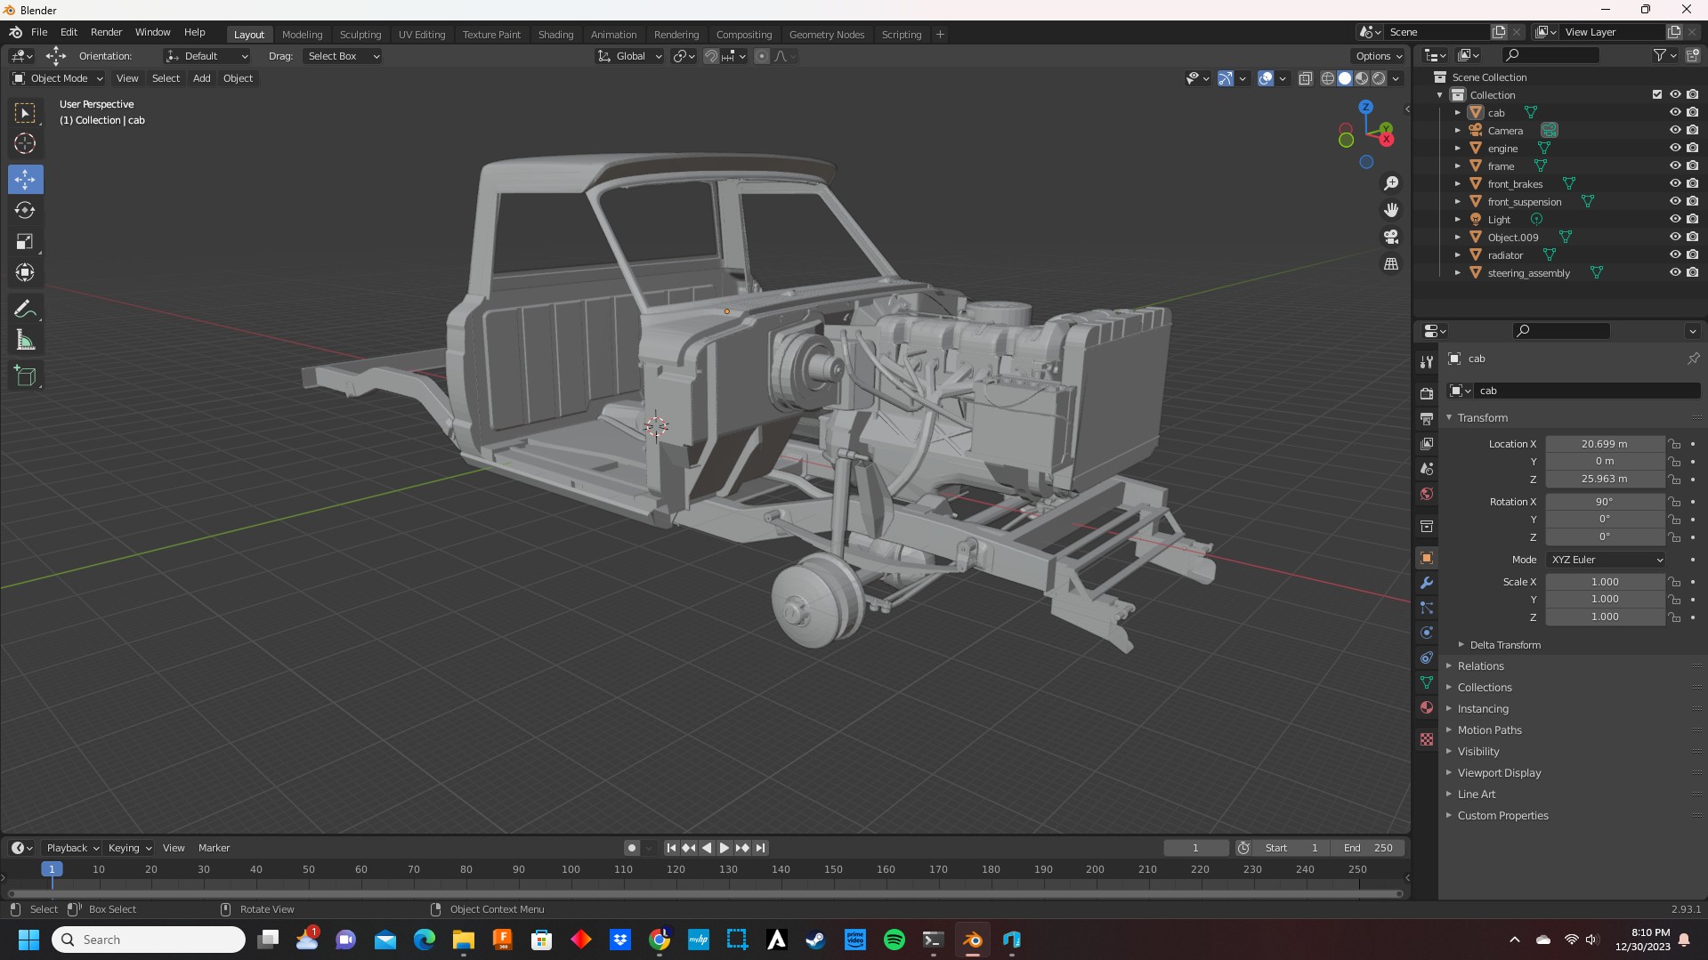Open the Modifier properties wrench tab
This screenshot has width=1708, height=960.
click(x=1427, y=584)
